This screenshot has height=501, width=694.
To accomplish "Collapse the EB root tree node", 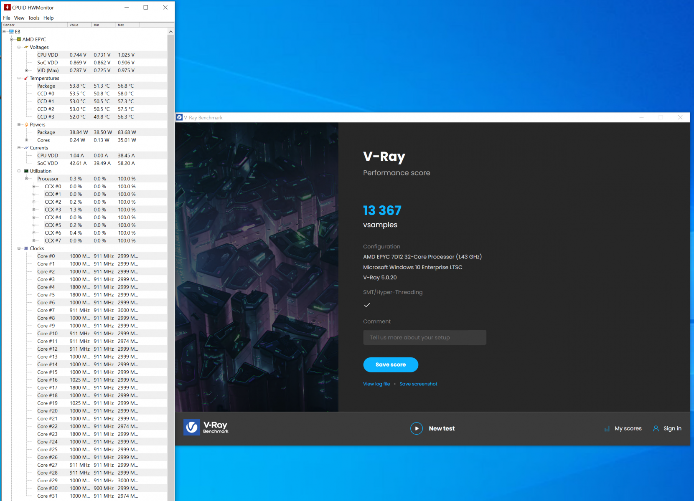I will (4, 32).
